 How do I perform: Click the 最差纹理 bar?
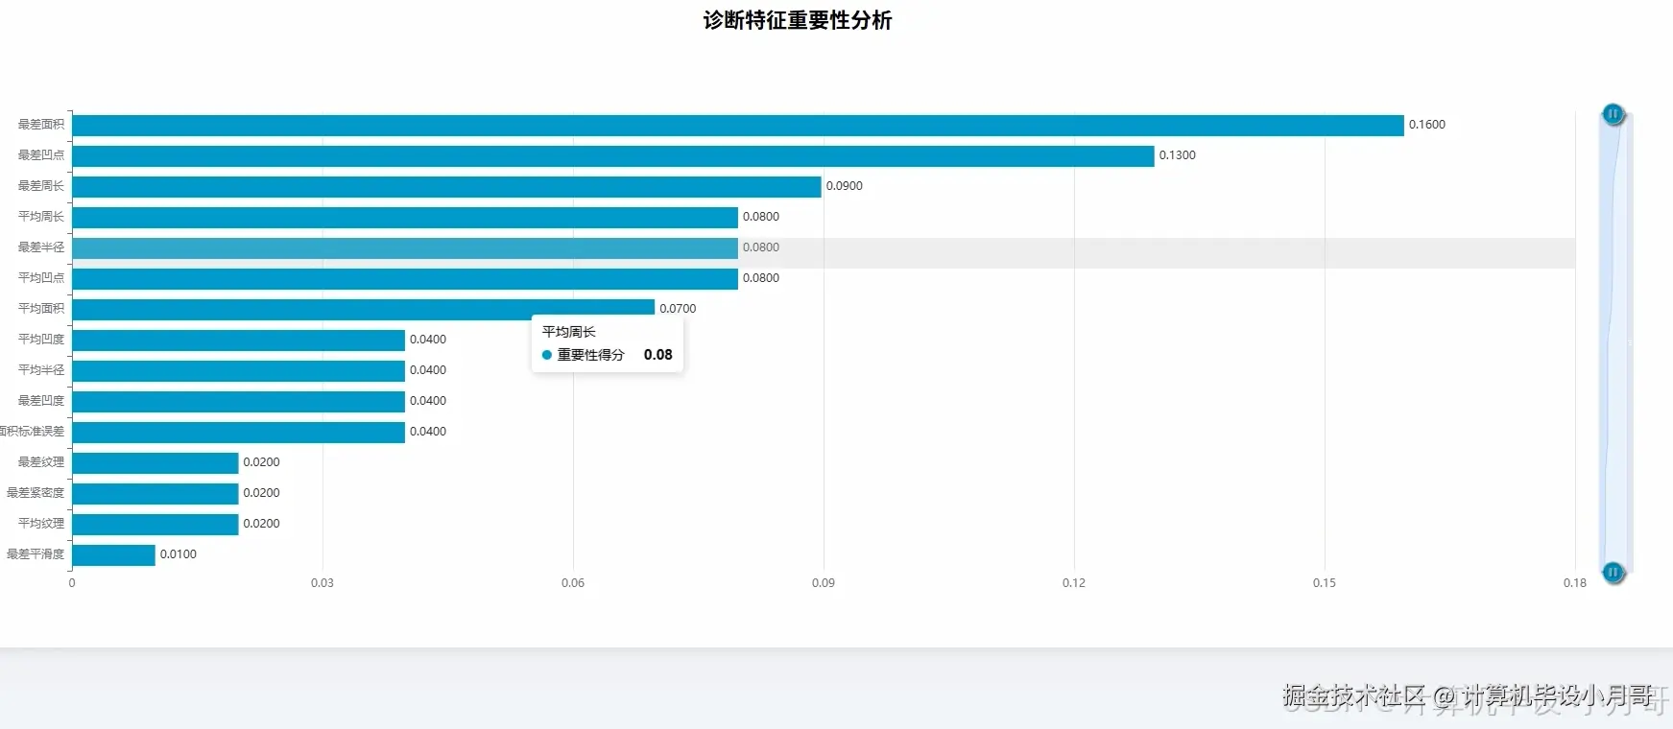(x=155, y=463)
